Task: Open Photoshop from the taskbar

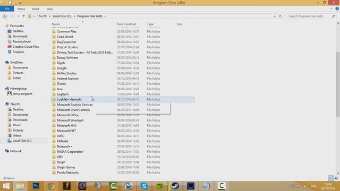Action: [36, 186]
